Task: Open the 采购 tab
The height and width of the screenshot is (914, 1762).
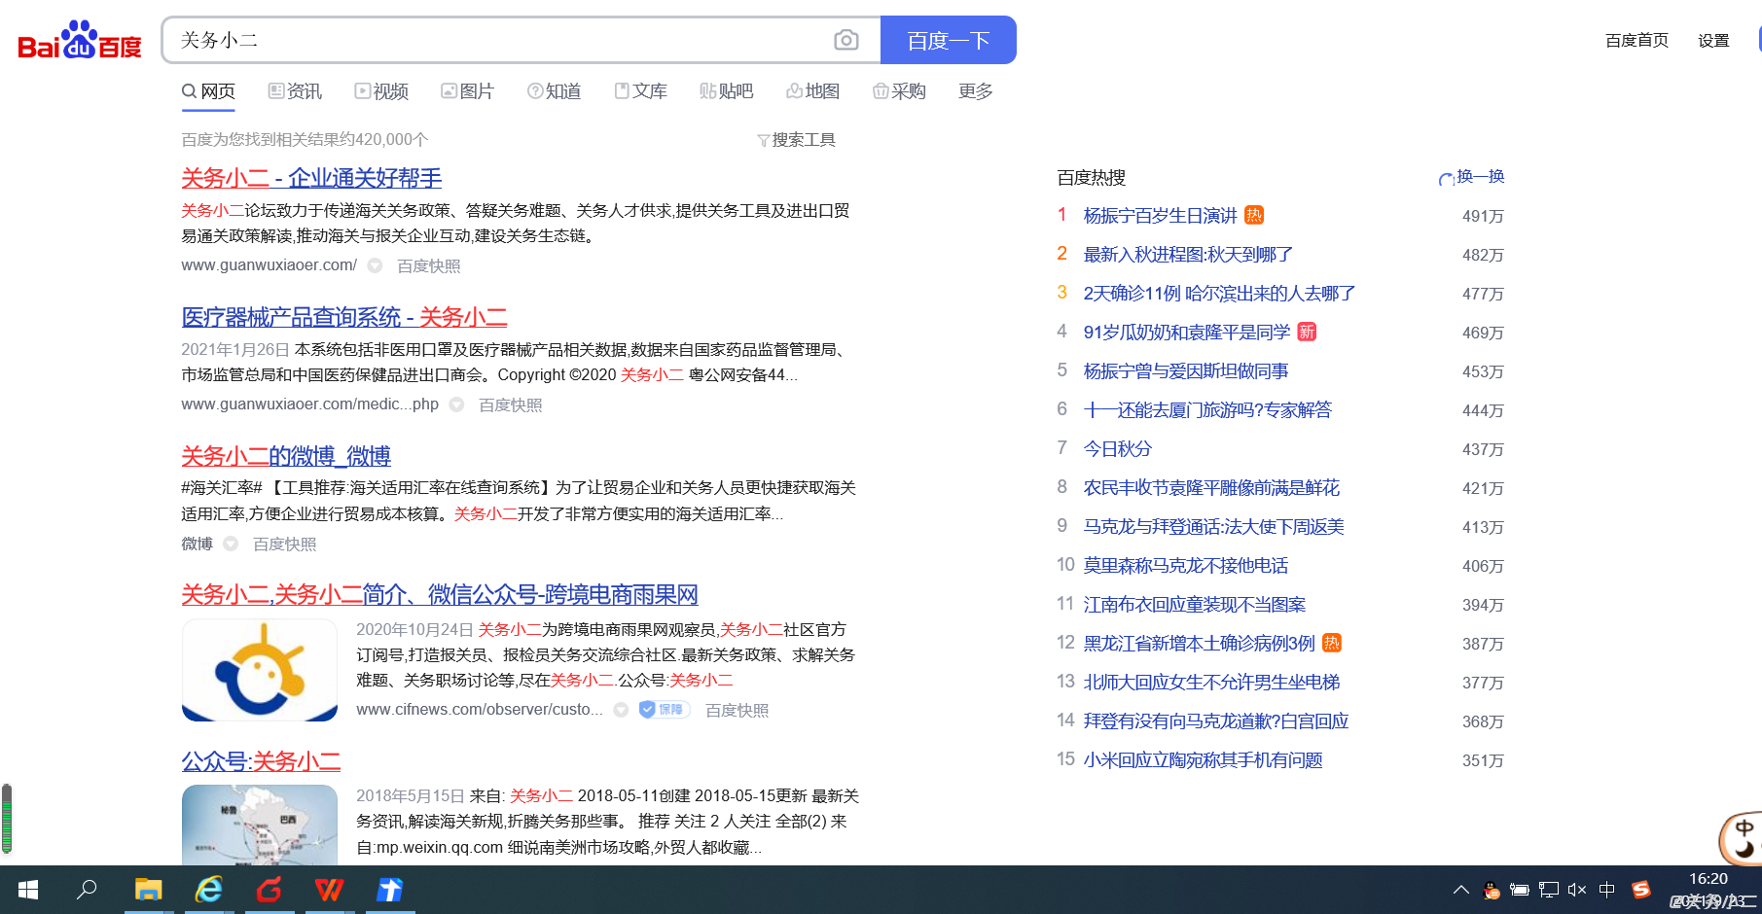Action: point(899,91)
